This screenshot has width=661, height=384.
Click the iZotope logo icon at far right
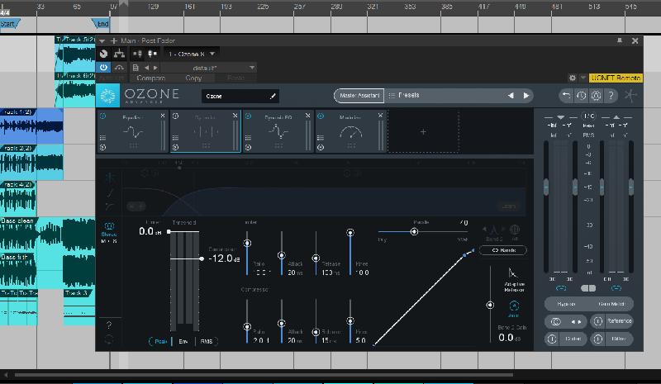click(630, 96)
